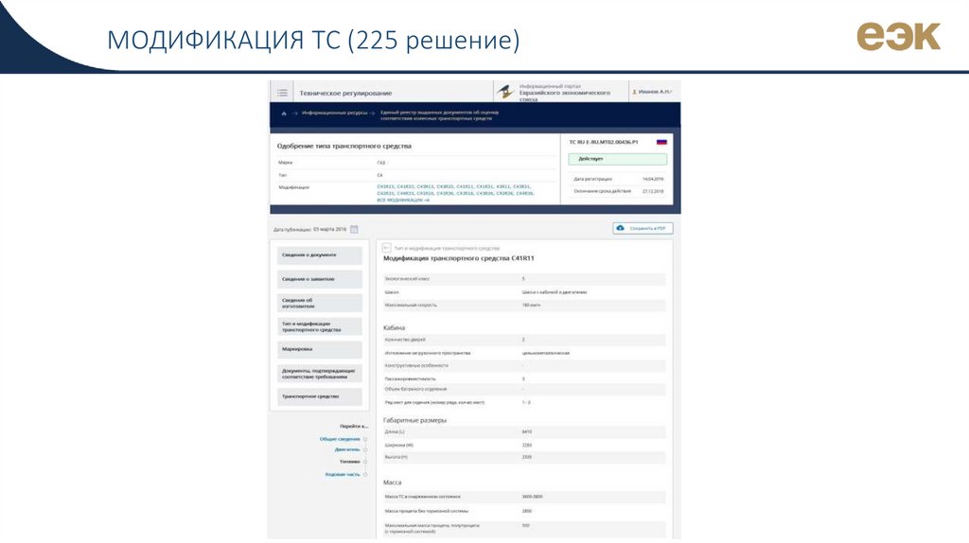Click the slide title МОДИФИКАЦИЯ ТС (225 решение)
Image resolution: width=969 pixels, height=543 pixels.
point(313,40)
